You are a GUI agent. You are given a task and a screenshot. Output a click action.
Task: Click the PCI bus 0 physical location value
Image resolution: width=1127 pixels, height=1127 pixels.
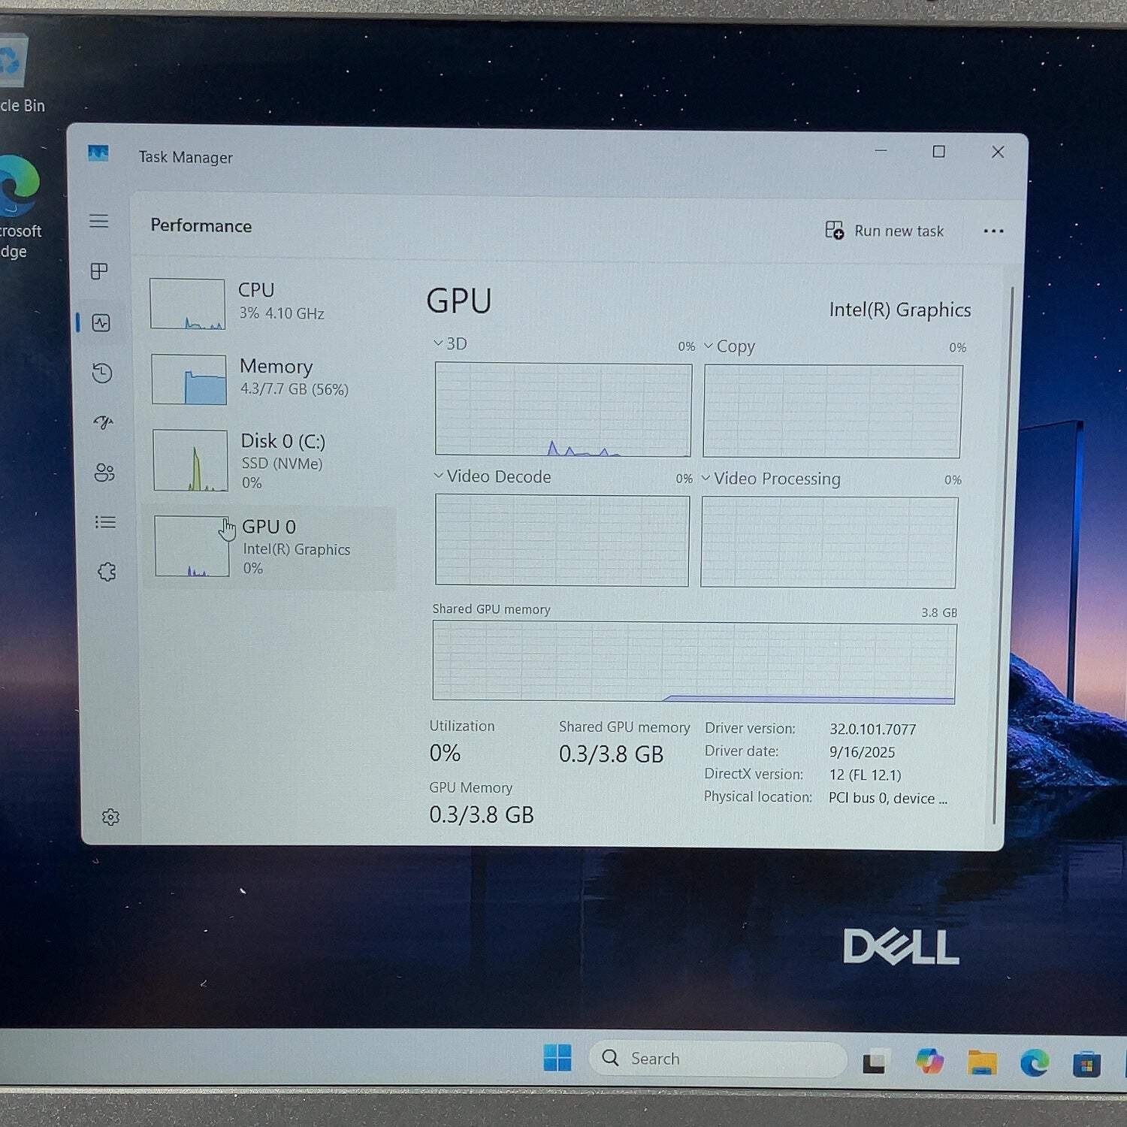[887, 798]
